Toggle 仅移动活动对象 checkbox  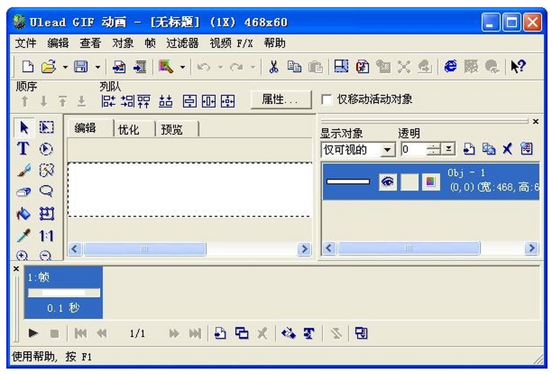[x=327, y=99]
